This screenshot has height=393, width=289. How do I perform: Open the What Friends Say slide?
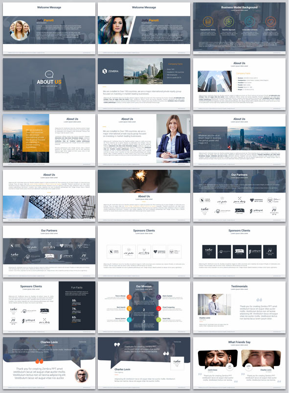tap(239, 363)
